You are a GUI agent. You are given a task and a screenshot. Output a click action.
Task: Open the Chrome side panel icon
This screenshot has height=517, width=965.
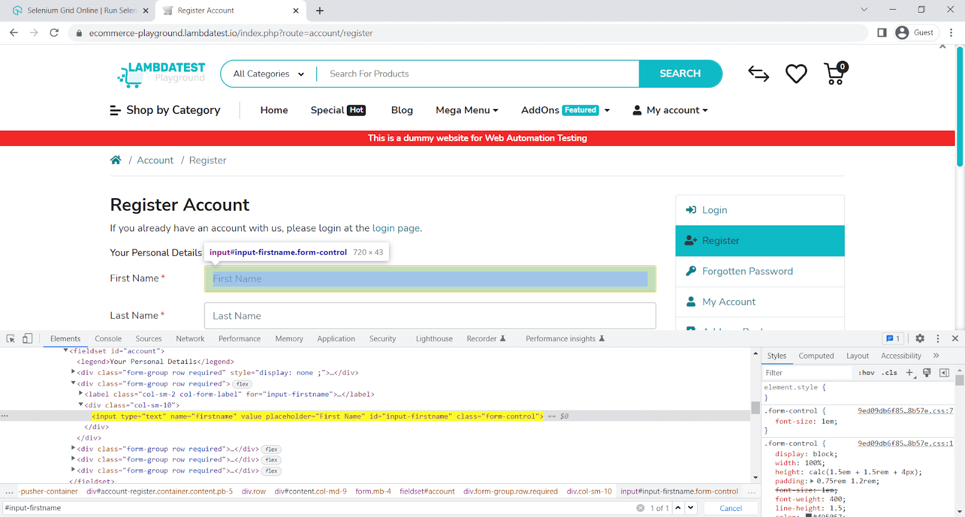tap(882, 33)
